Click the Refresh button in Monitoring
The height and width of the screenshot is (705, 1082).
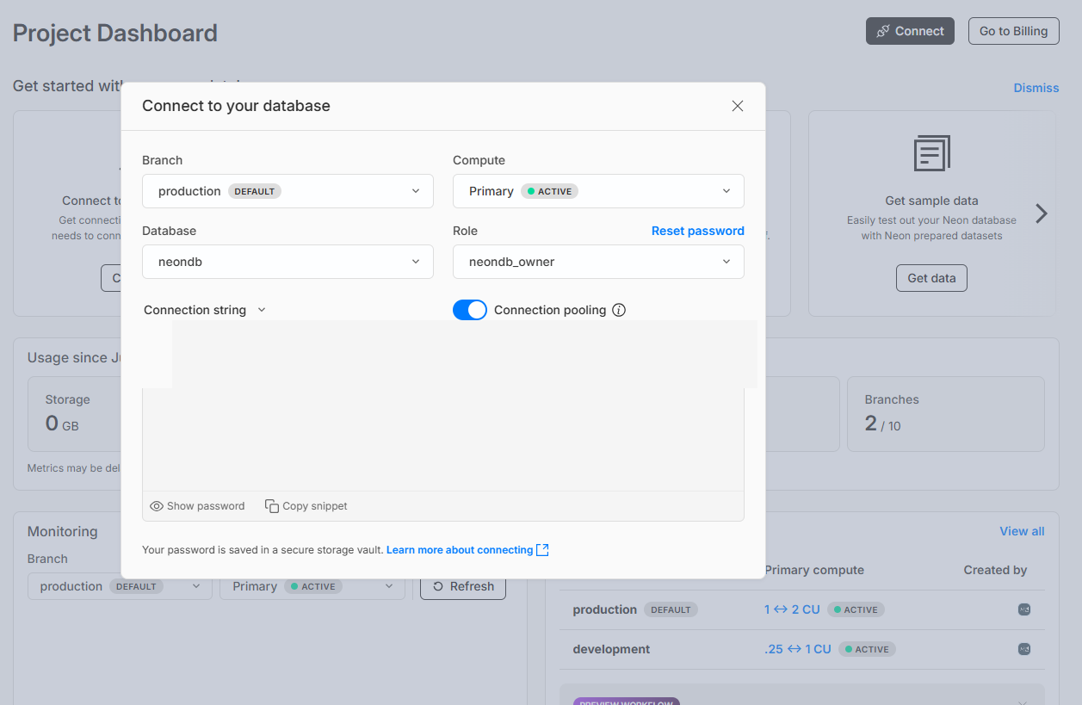(x=463, y=586)
